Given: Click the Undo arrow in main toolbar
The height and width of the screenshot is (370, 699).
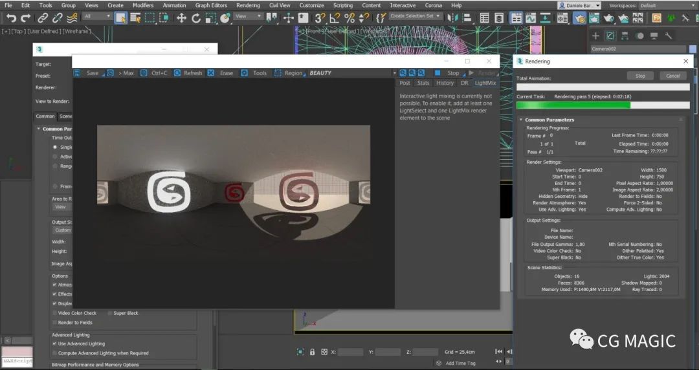Looking at the screenshot, I should coord(11,17).
